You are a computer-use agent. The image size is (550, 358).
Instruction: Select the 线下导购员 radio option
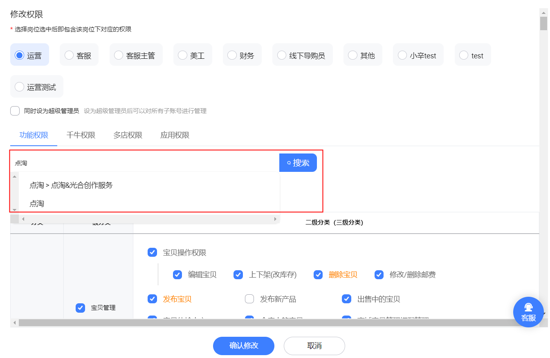click(x=282, y=55)
